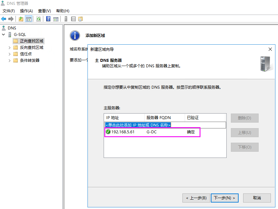This screenshot has width=278, height=209.
Task: Select 反向查找区域 in the tree
Action: (x=32, y=48)
